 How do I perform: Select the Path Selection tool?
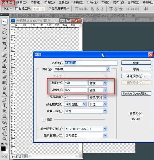(x=5, y=111)
